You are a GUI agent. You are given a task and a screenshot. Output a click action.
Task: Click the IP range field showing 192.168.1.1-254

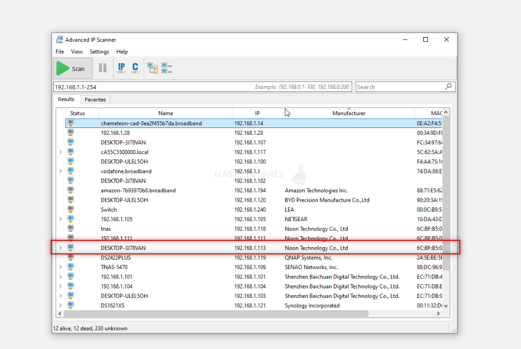[202, 87]
